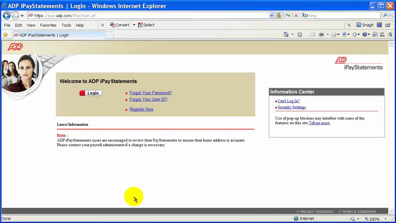The image size is (396, 223).
Task: Click the ADP logo in the page header
Action: 15,47
